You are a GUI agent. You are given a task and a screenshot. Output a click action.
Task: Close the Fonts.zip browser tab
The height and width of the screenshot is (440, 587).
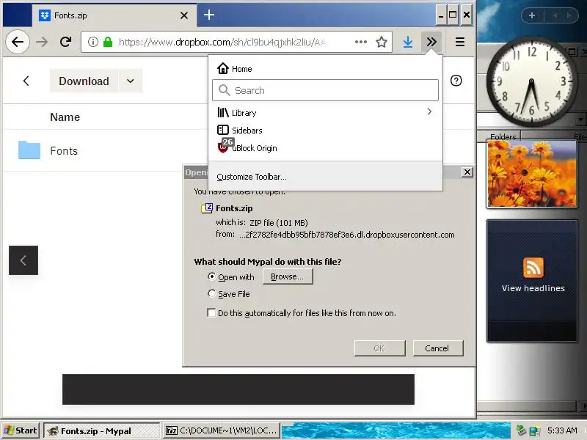184,15
